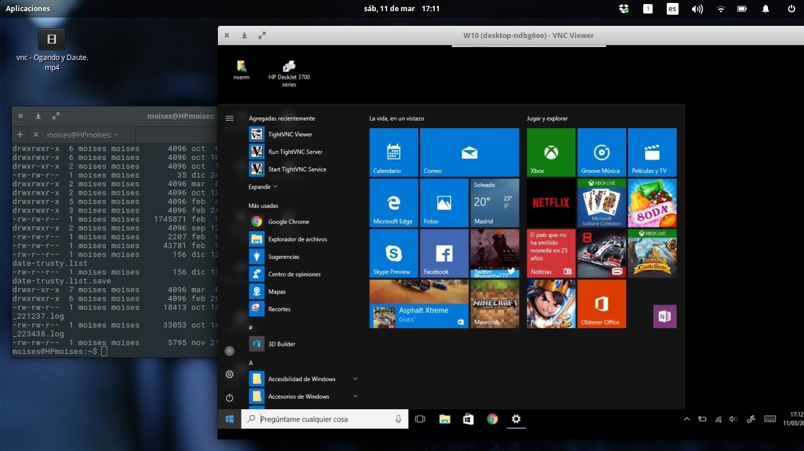Screen dimensions: 804x451
Task: Open the HP DeskJet 3700 series shortcut
Action: pos(289,74)
